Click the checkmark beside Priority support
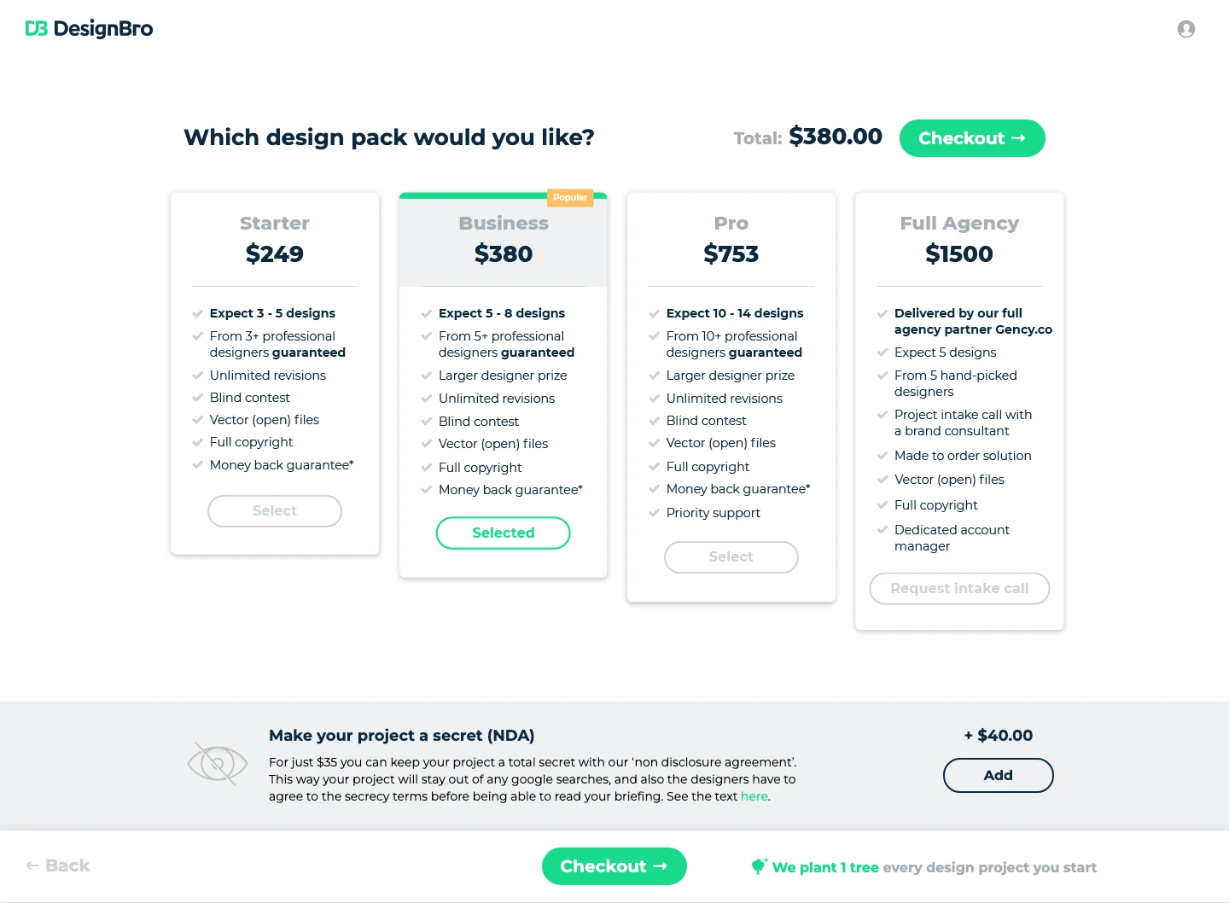1229x903 pixels. point(654,513)
